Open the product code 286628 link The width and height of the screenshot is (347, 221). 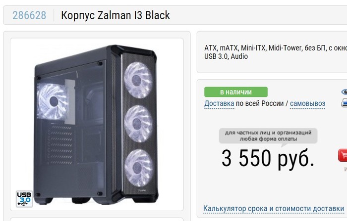(29, 15)
